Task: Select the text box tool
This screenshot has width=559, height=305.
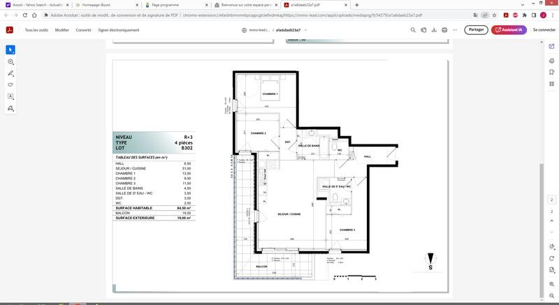Action: [x=10, y=96]
